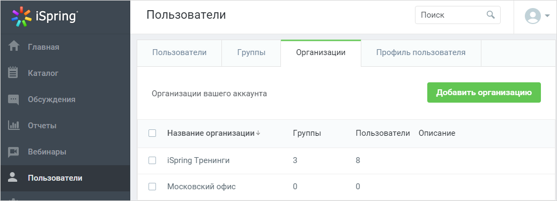The width and height of the screenshot is (557, 201).
Task: Click the Отчеты bar chart icon
Action: coord(13,125)
